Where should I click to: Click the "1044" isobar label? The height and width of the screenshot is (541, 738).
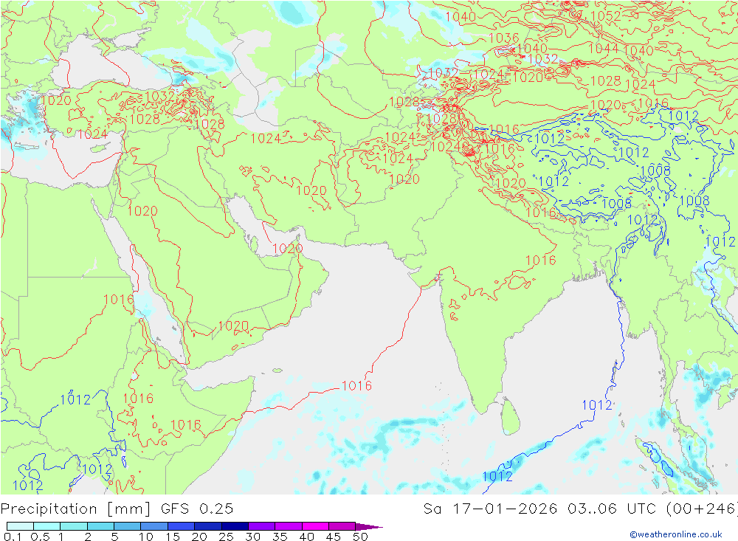click(603, 49)
